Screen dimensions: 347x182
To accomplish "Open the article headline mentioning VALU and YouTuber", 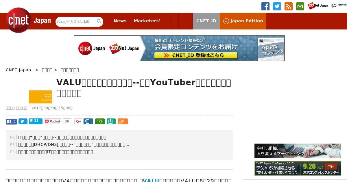I will tap(144, 88).
